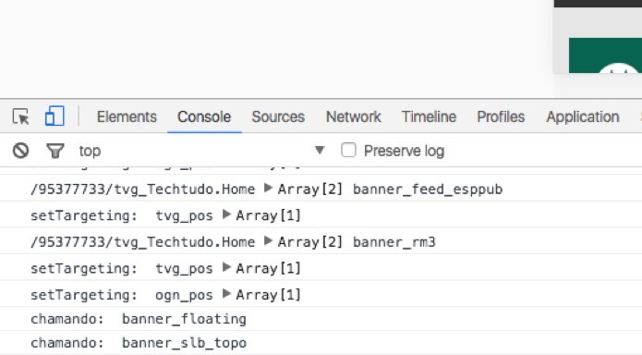Click the setTargeting: ogn_pos text
The image size is (642, 355).
pyautogui.click(x=122, y=295)
